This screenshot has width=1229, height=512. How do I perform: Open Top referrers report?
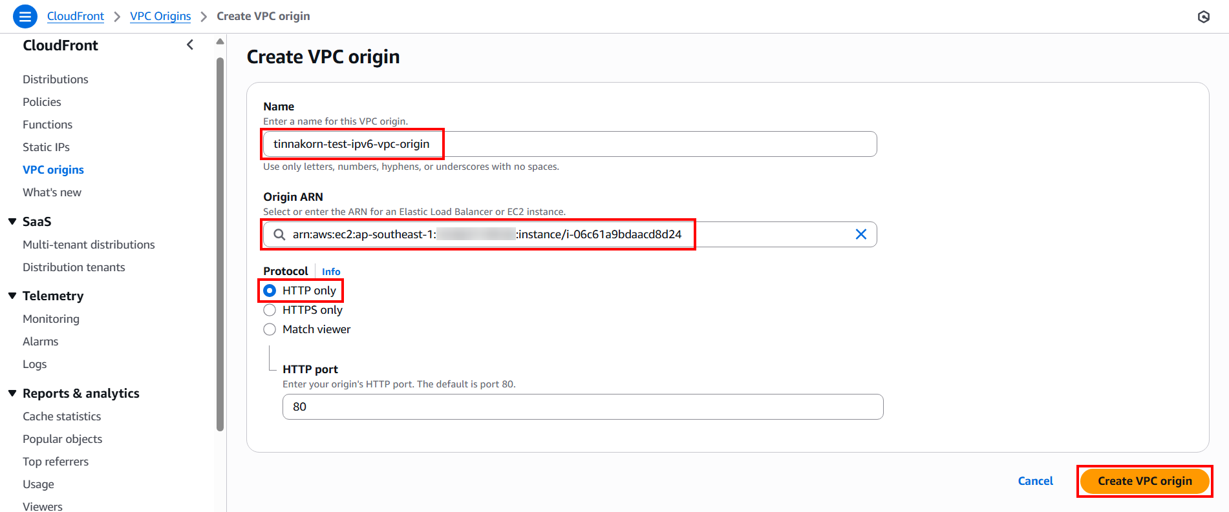pos(56,462)
